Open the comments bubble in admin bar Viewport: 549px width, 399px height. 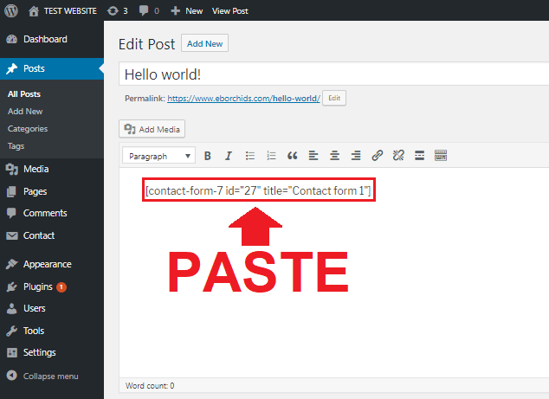[x=149, y=11]
